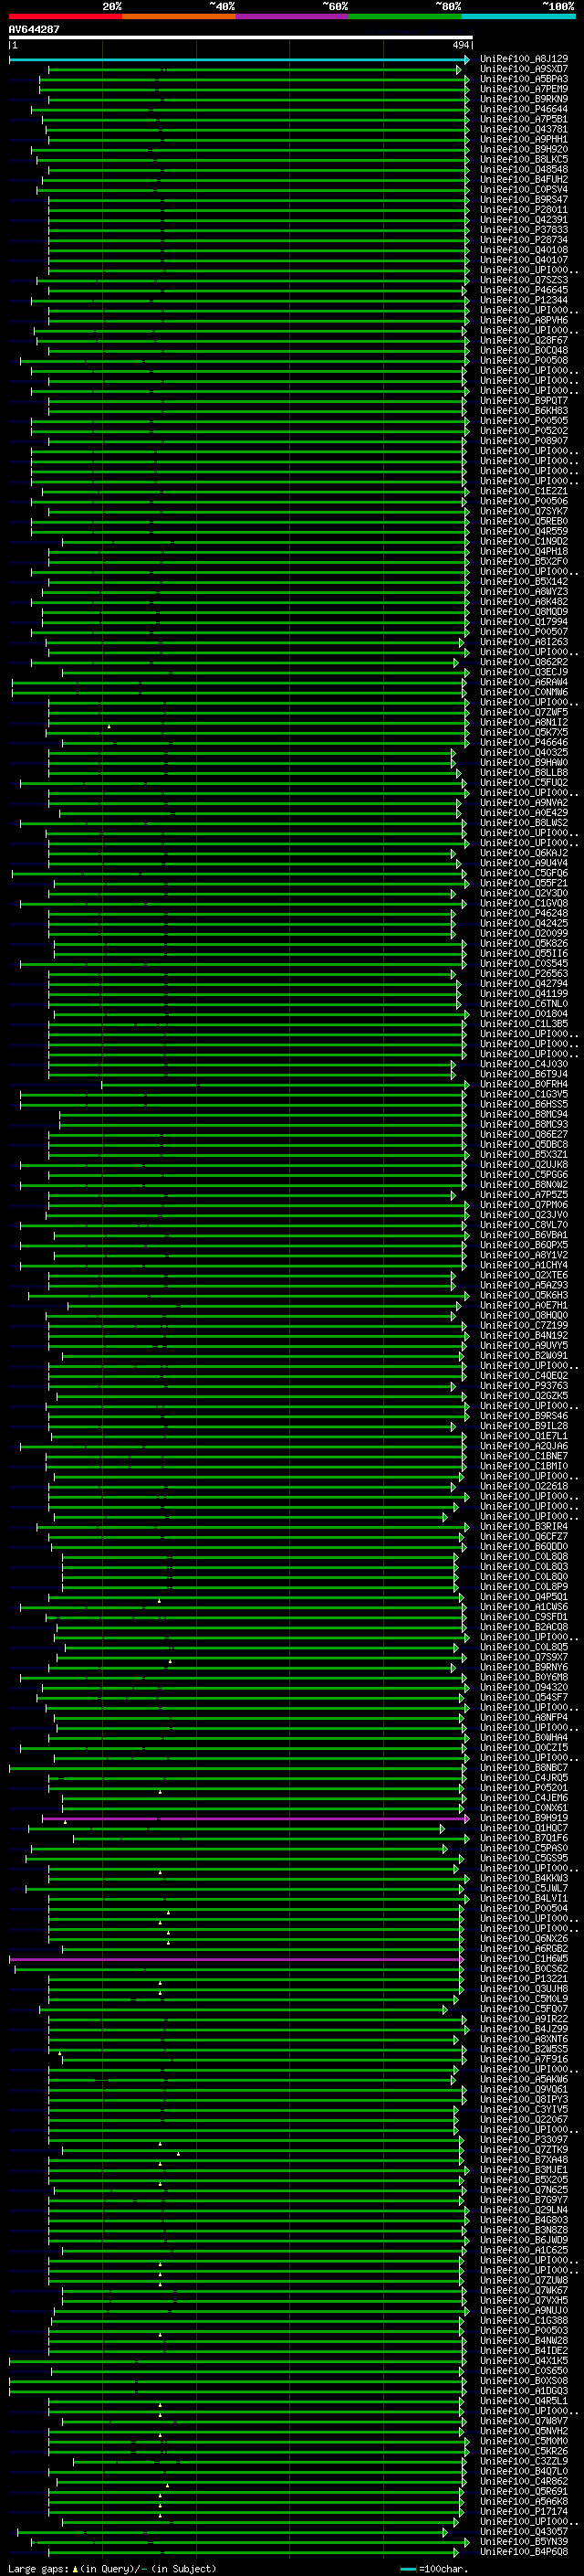Viewport: 584px width, 2576px height.
Task: Choose the UniRef100_P12344 hit
Action: [524, 300]
